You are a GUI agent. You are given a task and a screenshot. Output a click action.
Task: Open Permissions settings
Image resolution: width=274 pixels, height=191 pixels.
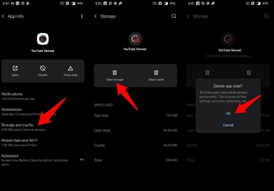point(43,112)
